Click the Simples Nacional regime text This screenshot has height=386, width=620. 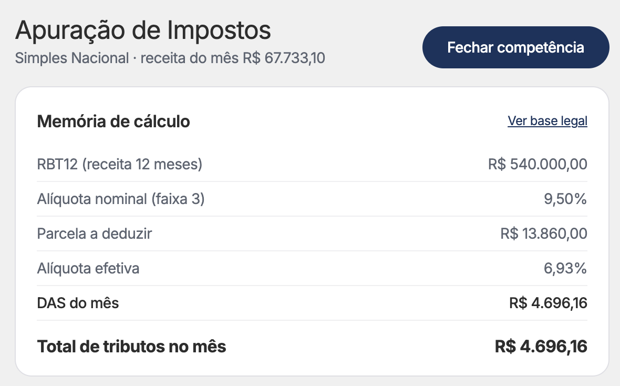(72, 58)
